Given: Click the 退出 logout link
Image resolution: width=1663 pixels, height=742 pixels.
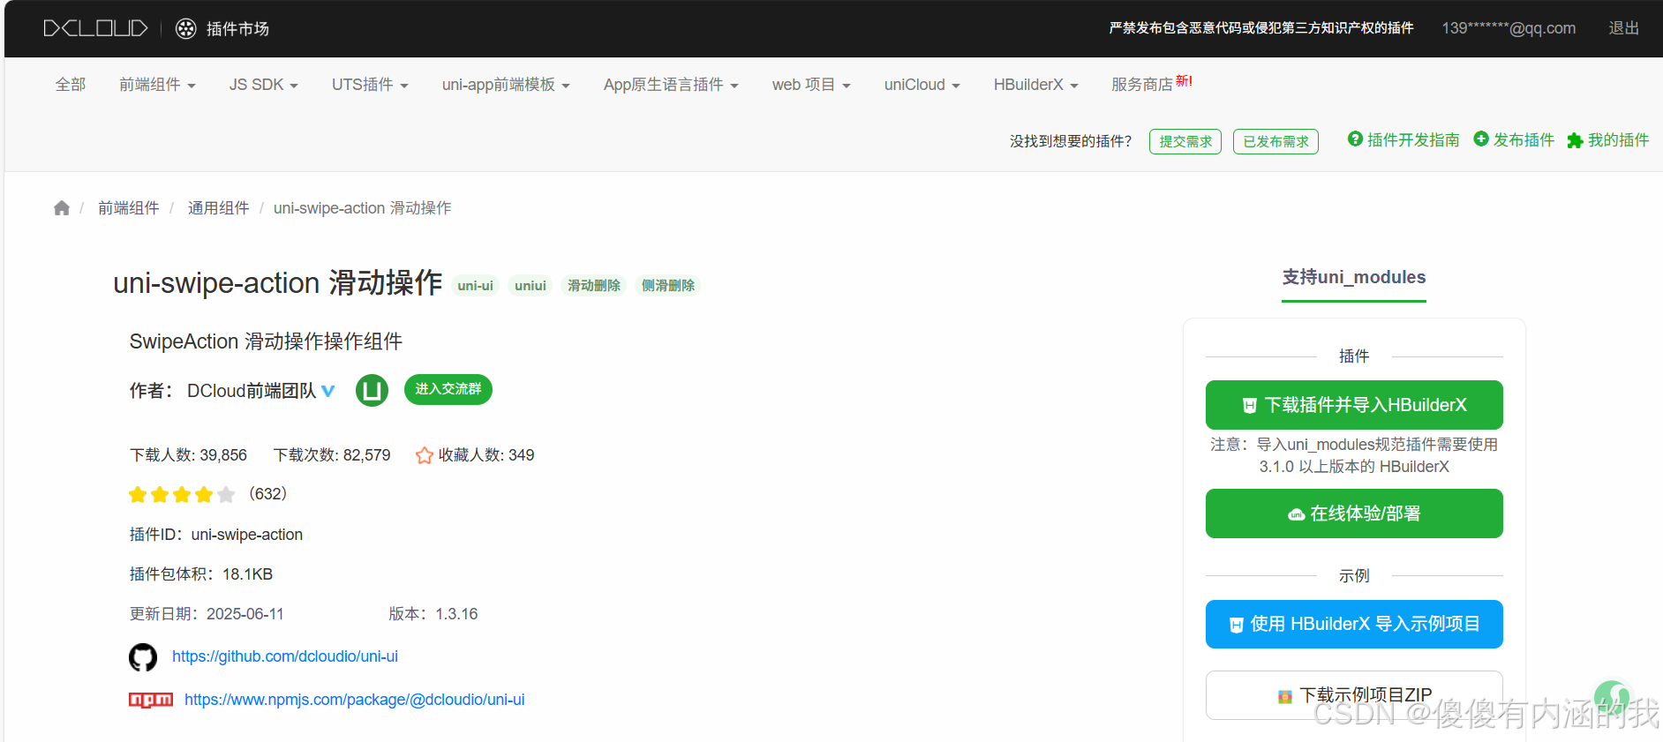Looking at the screenshot, I should (1623, 28).
